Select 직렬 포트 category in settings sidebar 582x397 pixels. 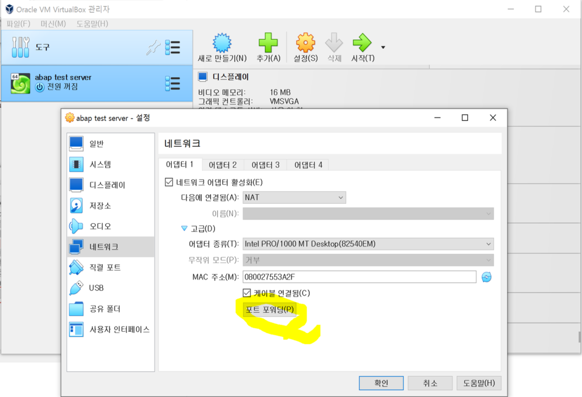[x=111, y=267]
